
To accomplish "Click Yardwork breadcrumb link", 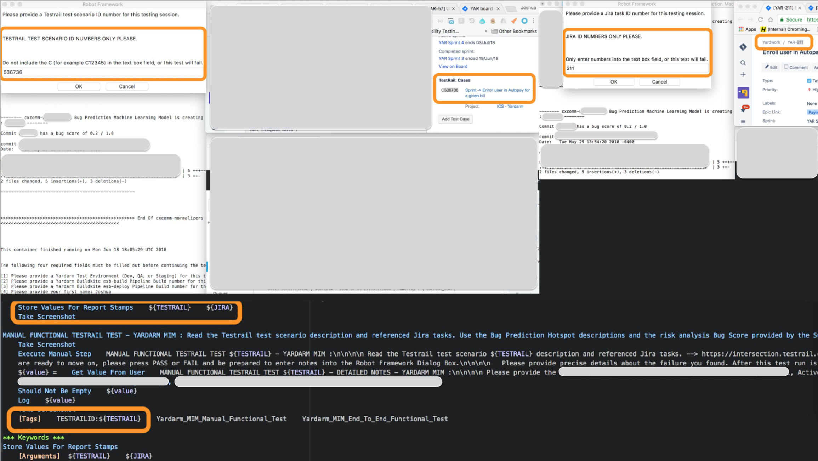I will click(x=771, y=42).
